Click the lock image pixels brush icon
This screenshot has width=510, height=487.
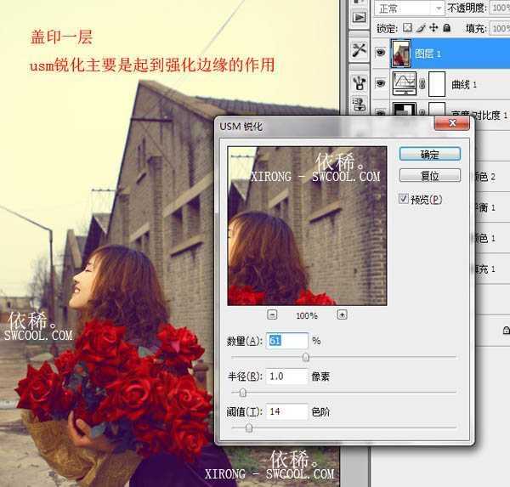coord(418,28)
